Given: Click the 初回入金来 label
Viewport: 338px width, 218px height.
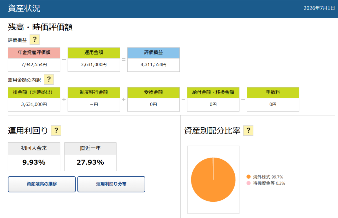Looking at the screenshot, I should click(x=34, y=148).
